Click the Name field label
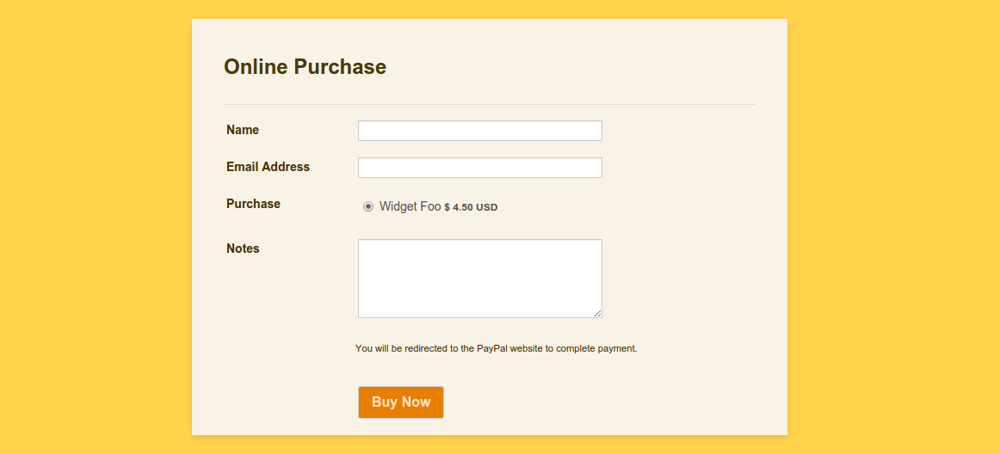This screenshot has height=454, width=1000. (243, 130)
